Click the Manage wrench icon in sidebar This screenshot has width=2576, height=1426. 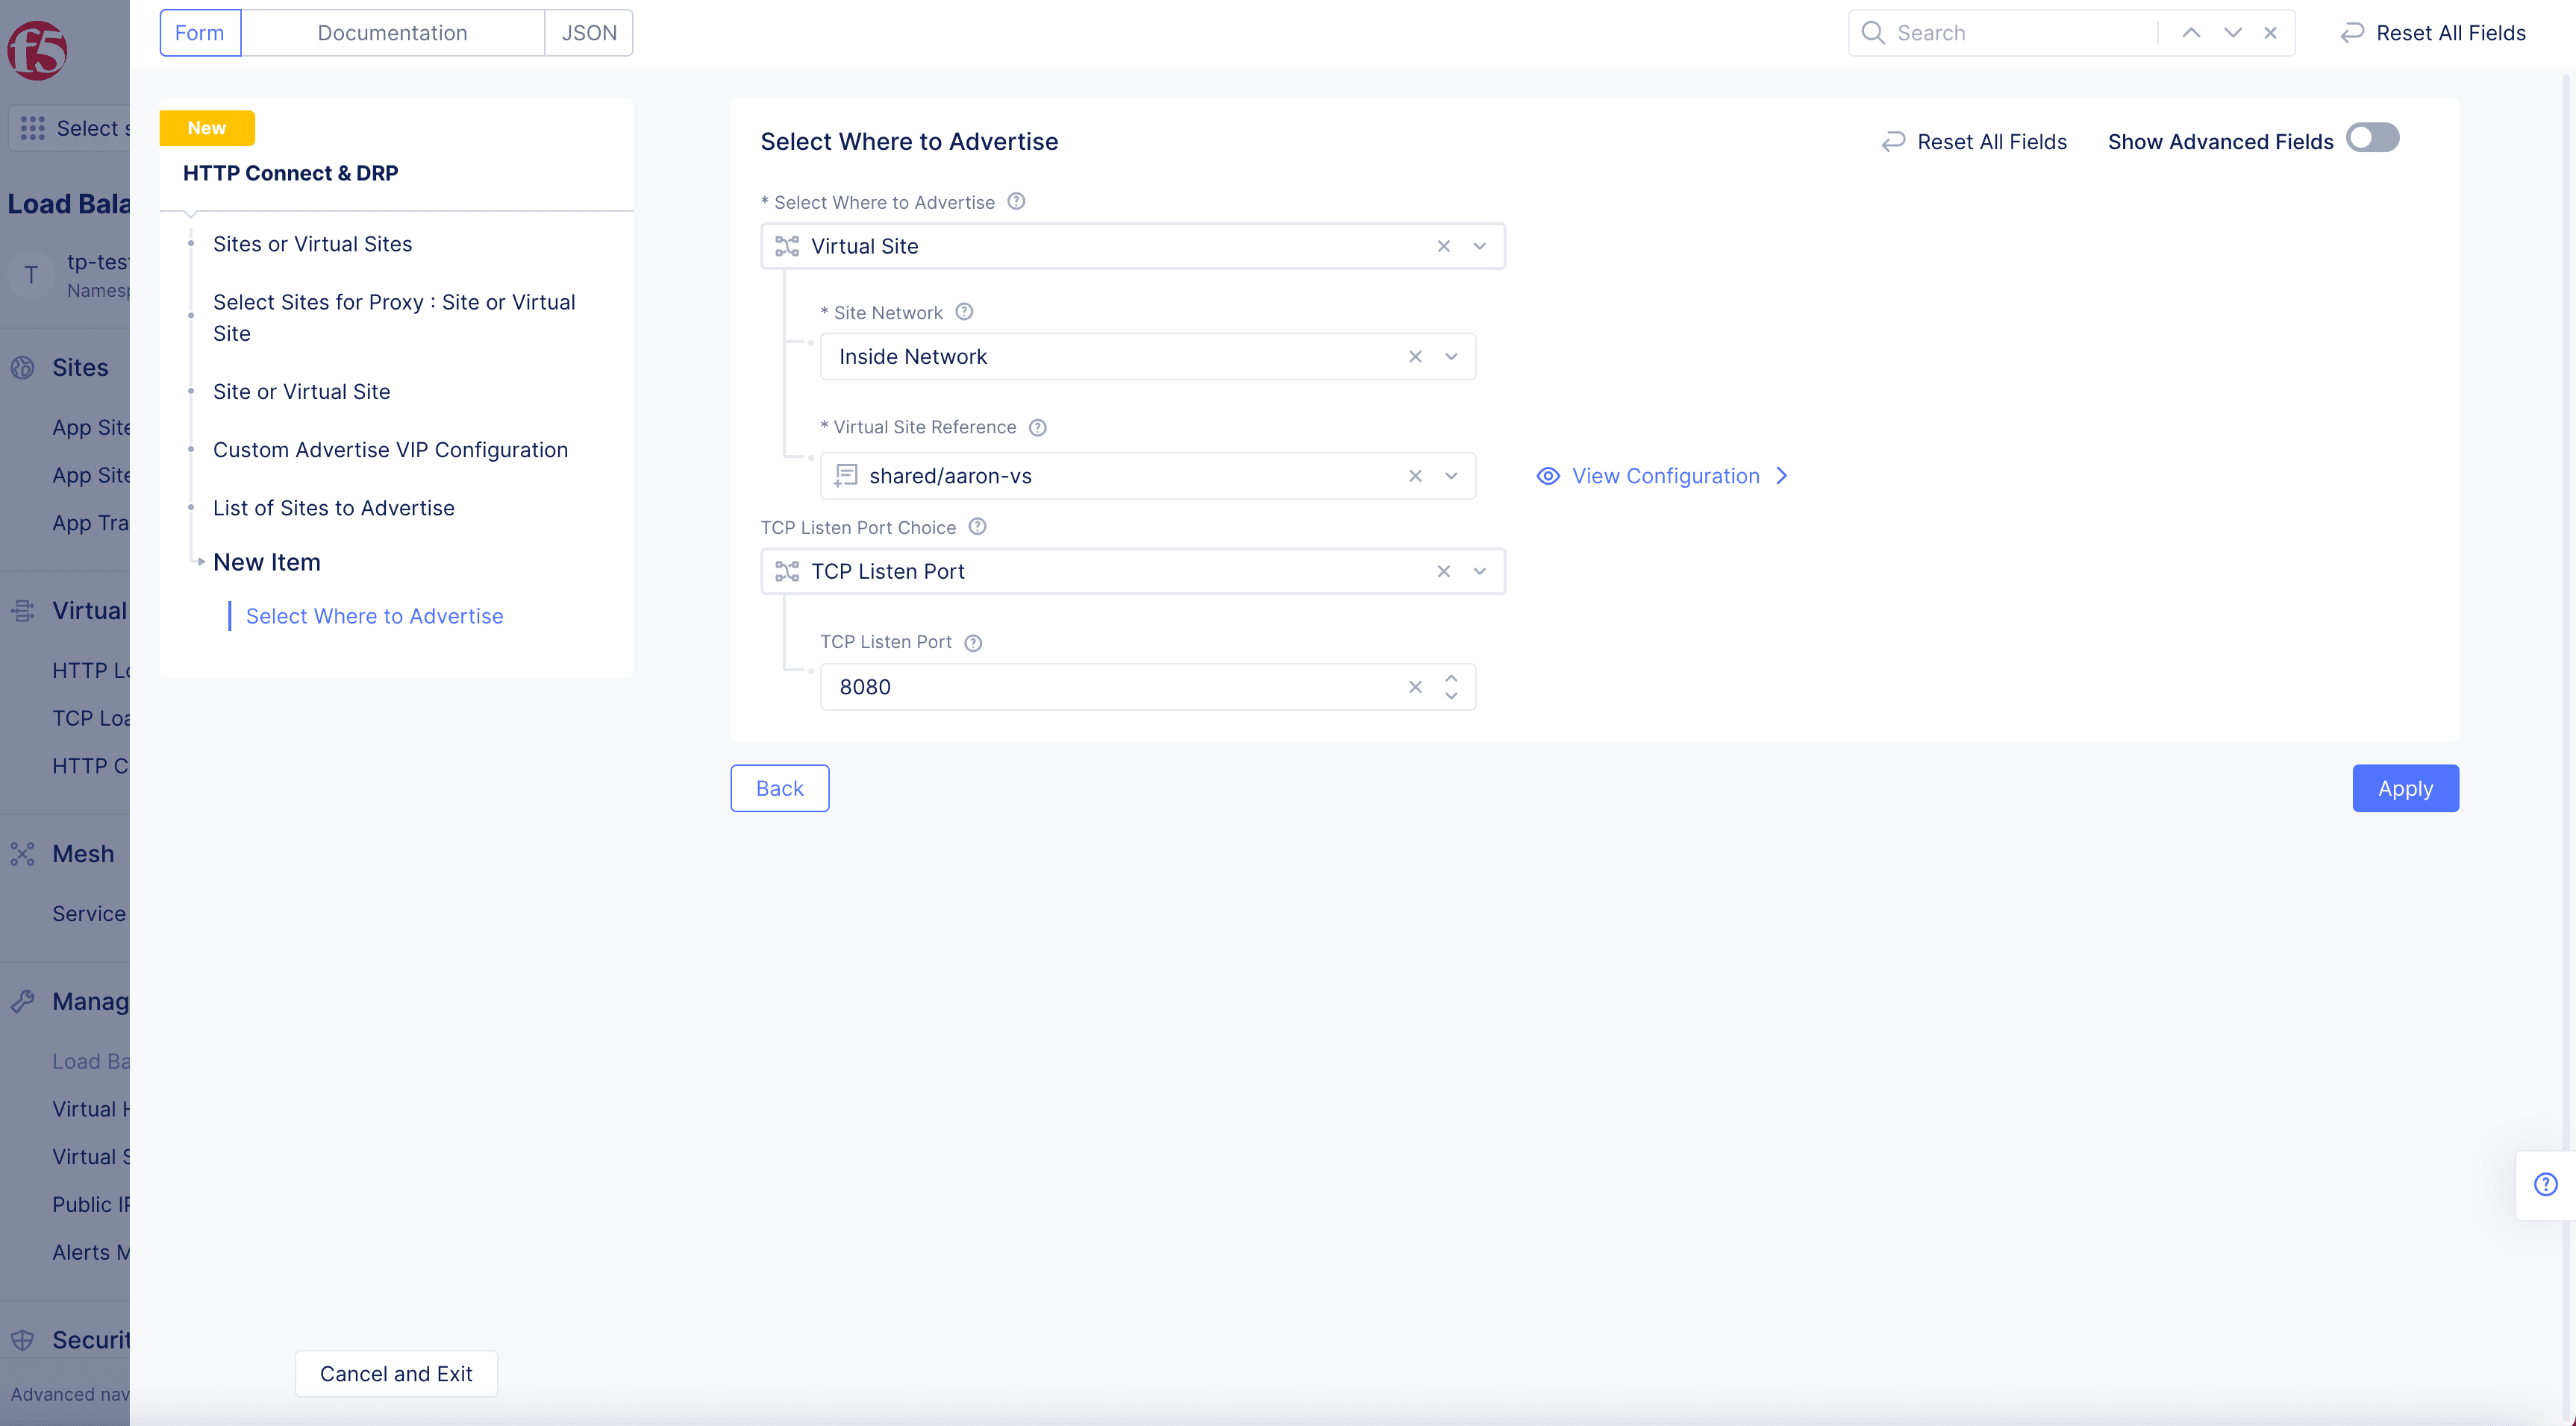tap(22, 1002)
